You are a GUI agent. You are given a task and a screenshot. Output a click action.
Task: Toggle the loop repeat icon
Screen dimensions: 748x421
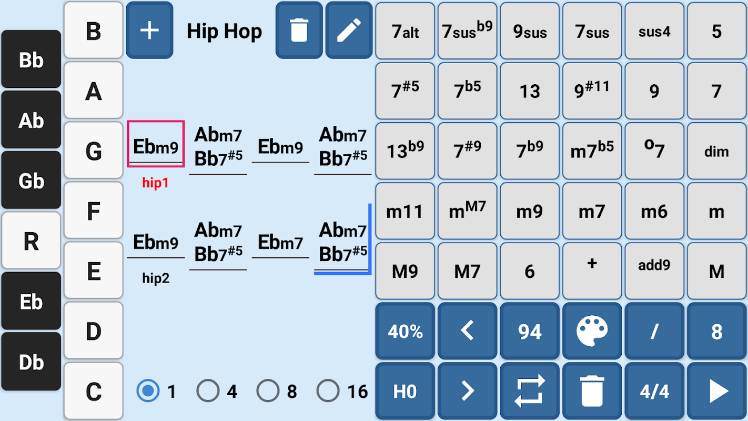pyautogui.click(x=530, y=392)
